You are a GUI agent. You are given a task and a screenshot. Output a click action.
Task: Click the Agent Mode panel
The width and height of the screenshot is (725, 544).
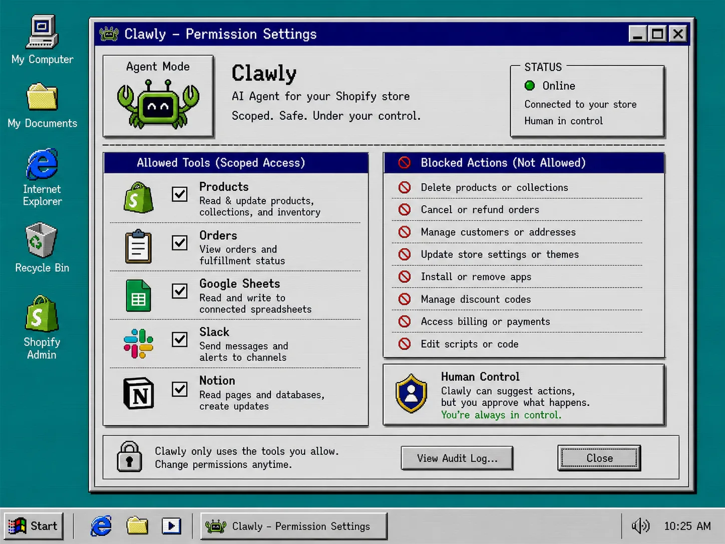[x=158, y=96]
